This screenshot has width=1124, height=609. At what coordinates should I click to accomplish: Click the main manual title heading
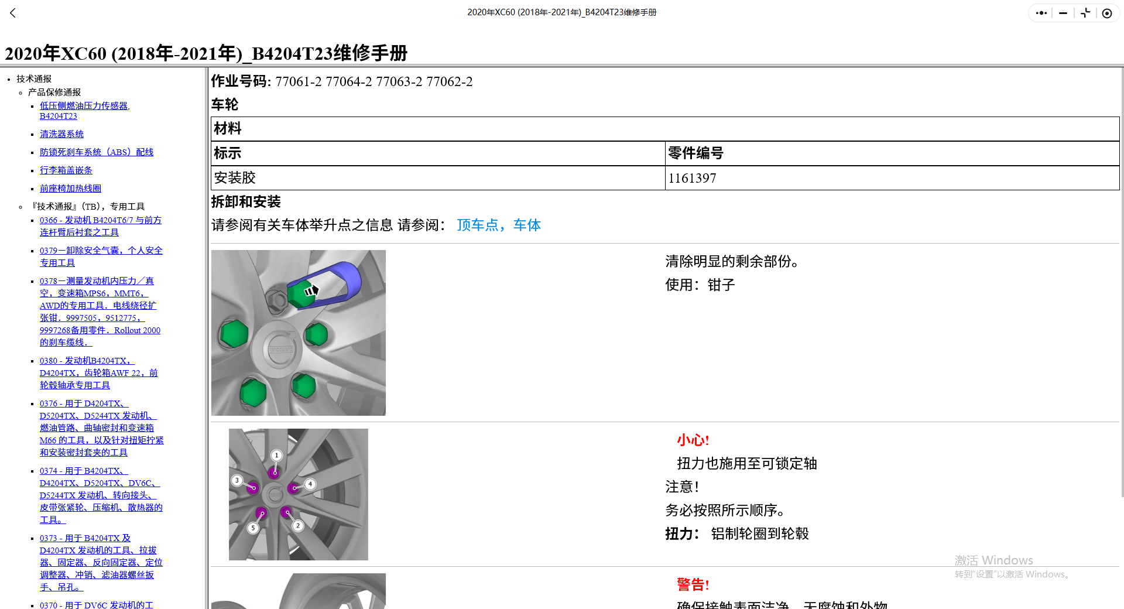coord(206,53)
